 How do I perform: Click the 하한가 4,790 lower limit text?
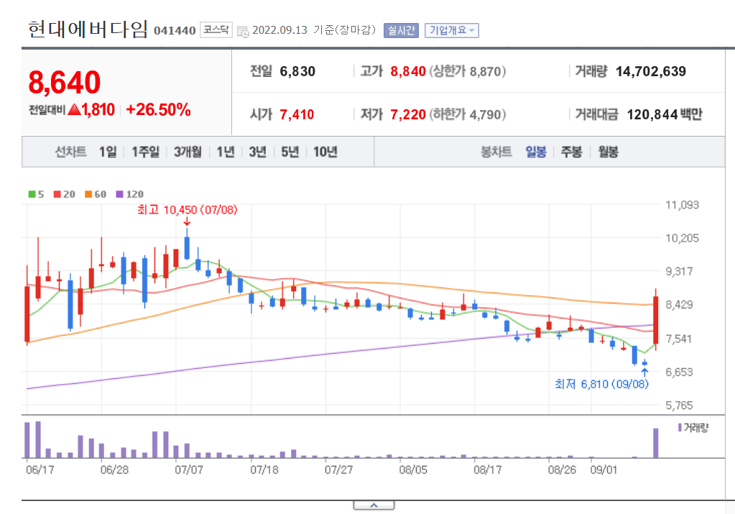[468, 114]
